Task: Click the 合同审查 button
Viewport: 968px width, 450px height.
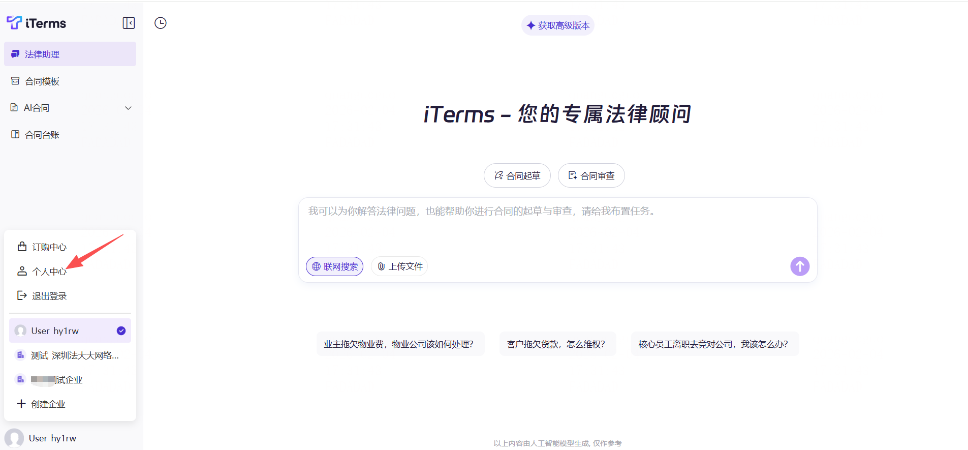Action: click(591, 175)
